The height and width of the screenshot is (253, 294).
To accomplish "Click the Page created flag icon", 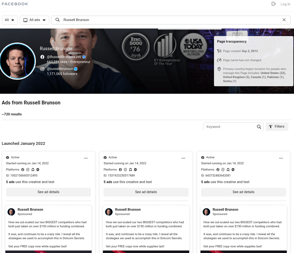I will click(219, 51).
